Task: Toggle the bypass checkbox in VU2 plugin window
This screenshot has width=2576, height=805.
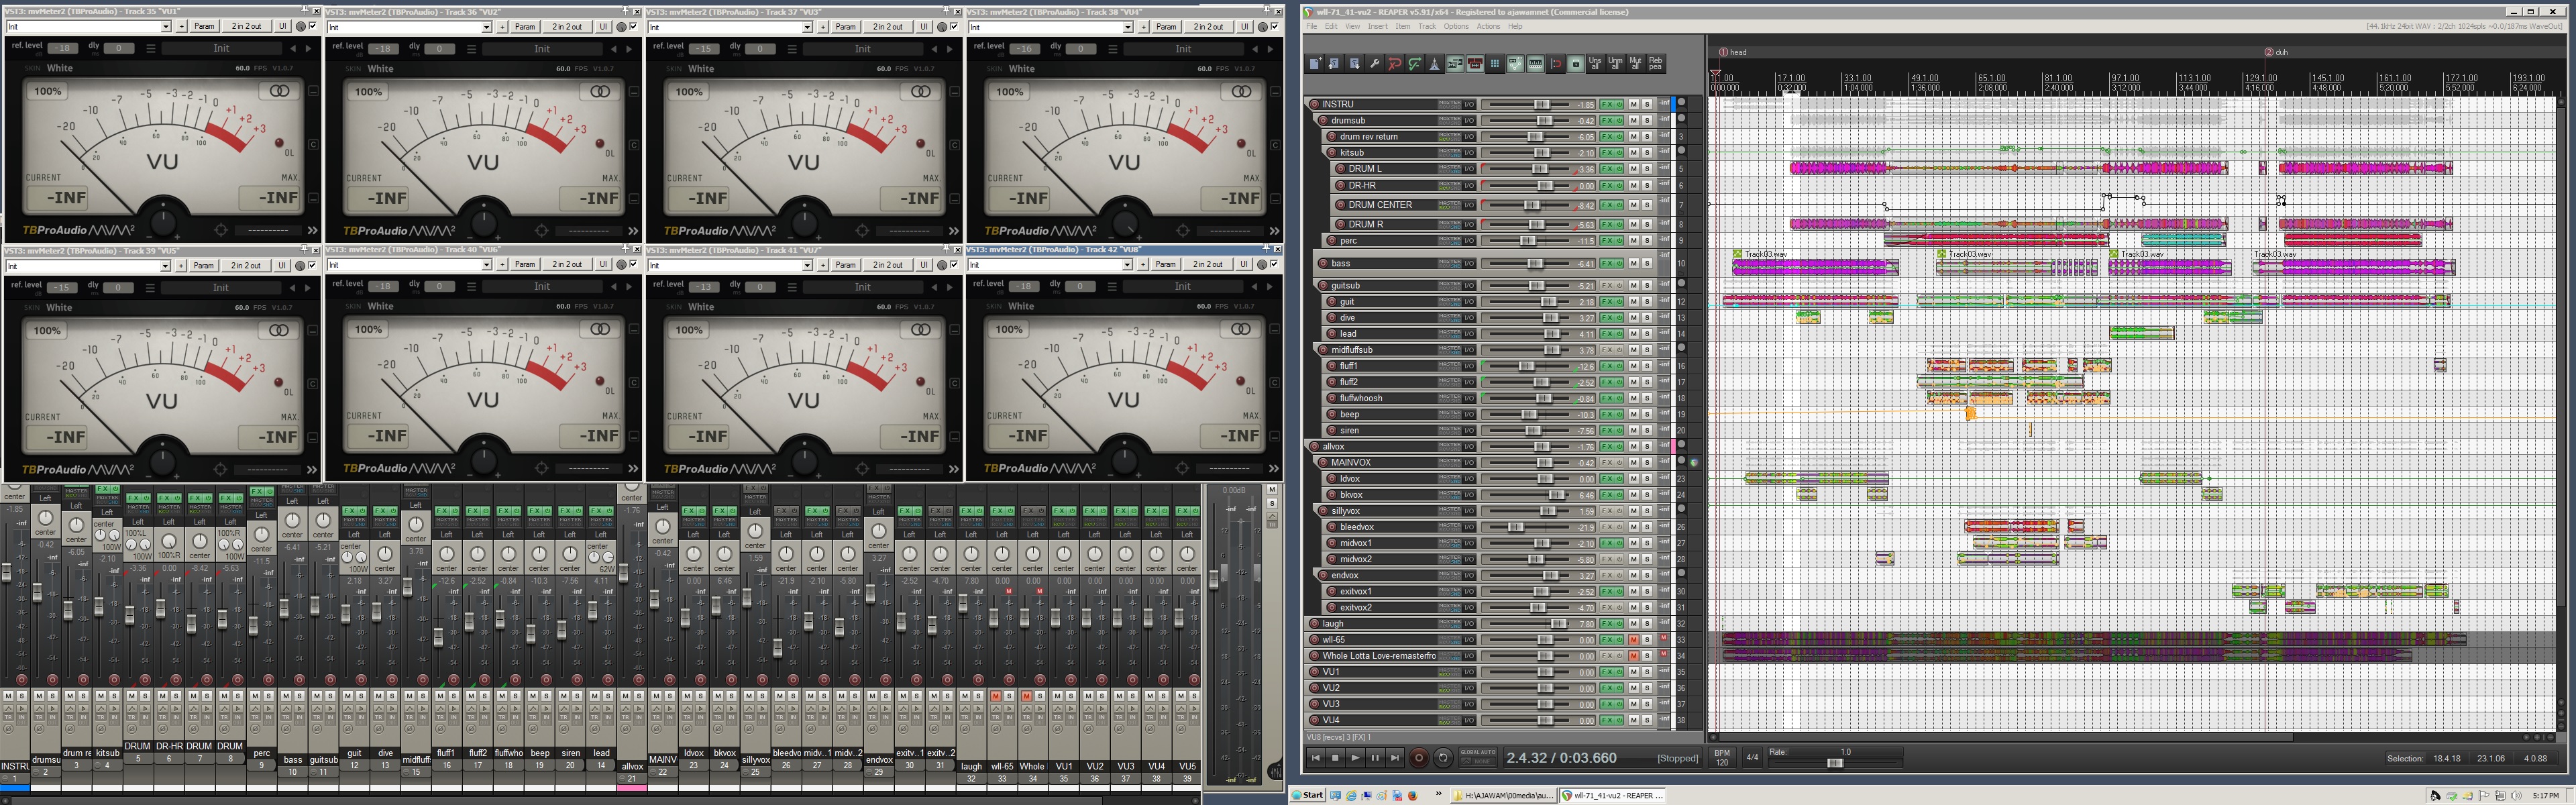Action: [x=634, y=26]
